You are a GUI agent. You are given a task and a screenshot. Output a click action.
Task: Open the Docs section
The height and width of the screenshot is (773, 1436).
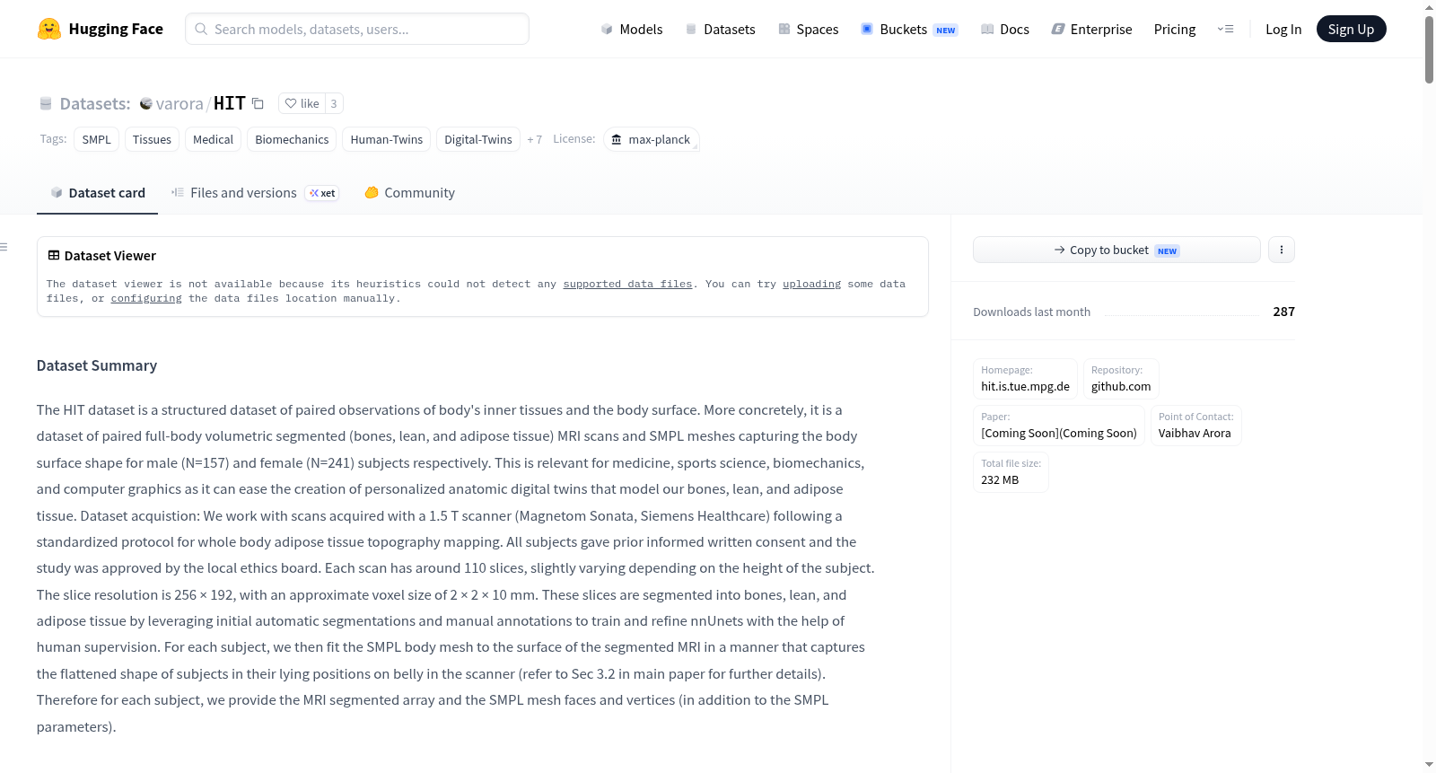tap(1005, 29)
